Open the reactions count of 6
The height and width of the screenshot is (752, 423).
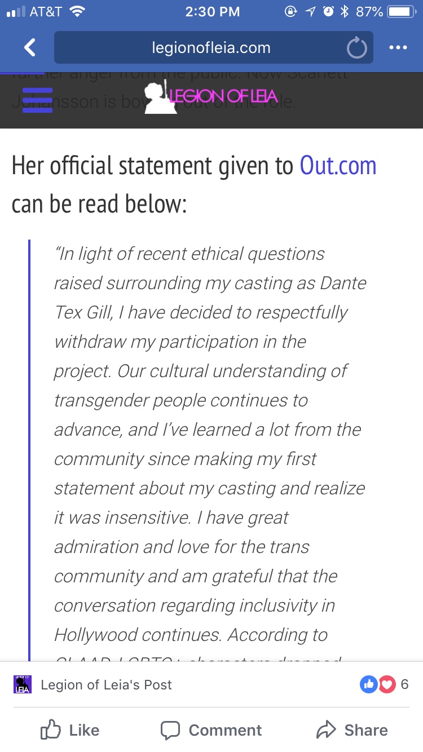[404, 685]
